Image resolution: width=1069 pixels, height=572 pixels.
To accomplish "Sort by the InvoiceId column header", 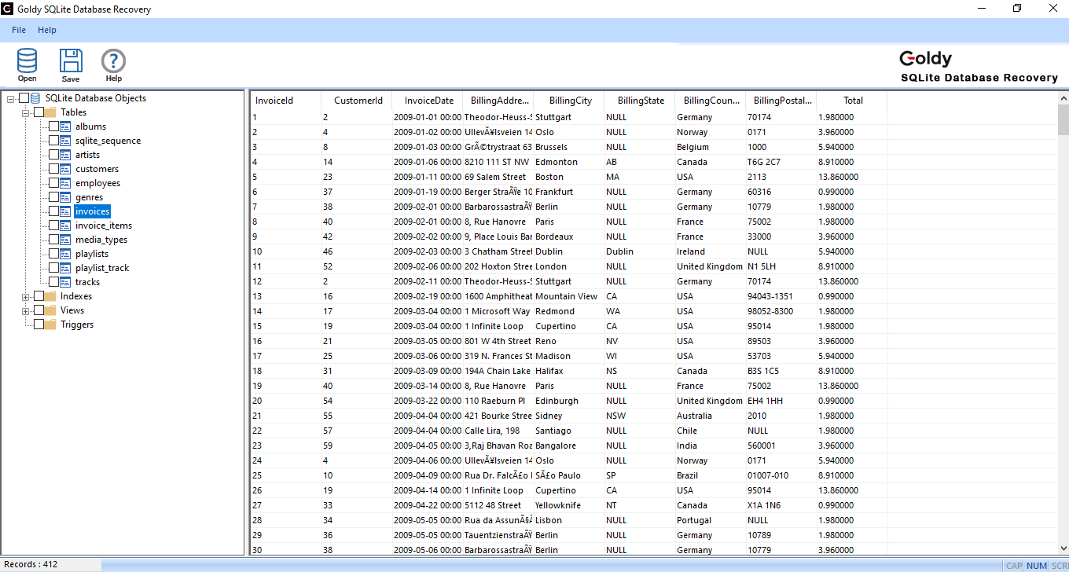I will (286, 101).
